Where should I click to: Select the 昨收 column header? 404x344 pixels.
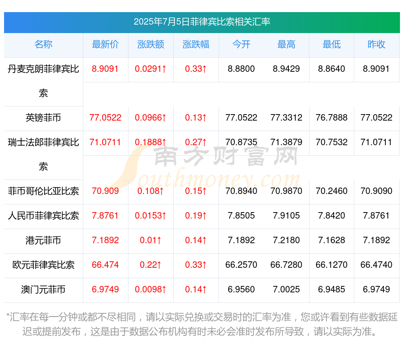377,44
